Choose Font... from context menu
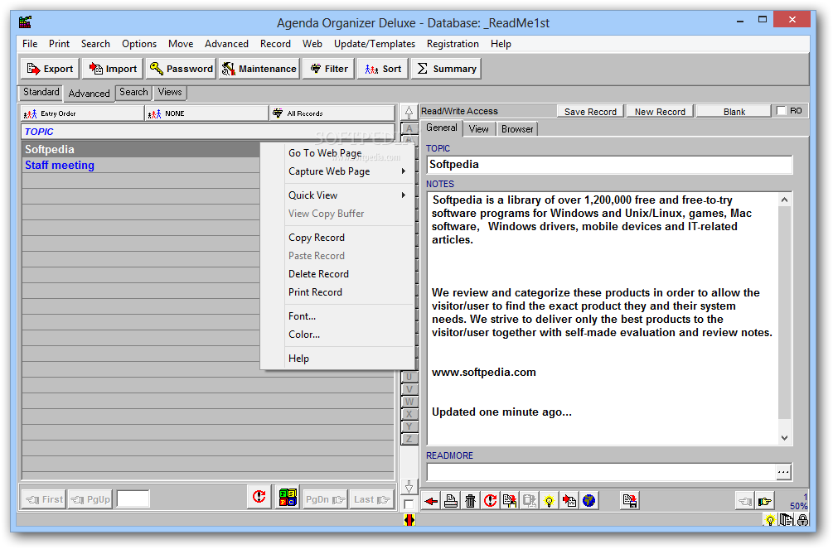The image size is (833, 549). pyautogui.click(x=337, y=316)
